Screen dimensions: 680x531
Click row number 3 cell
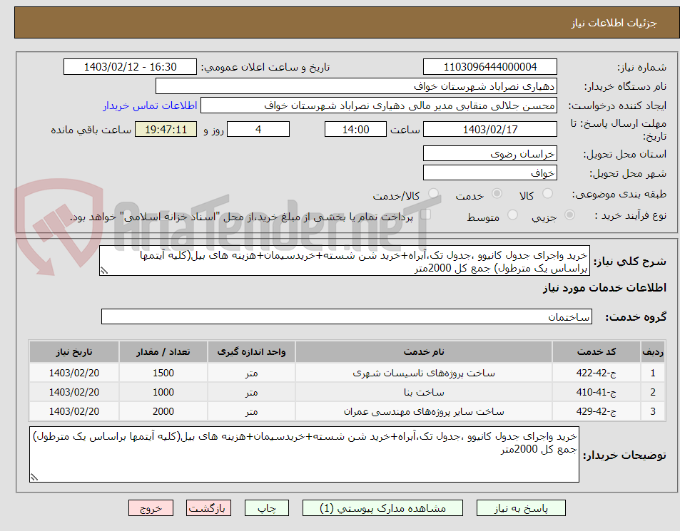pyautogui.click(x=652, y=411)
